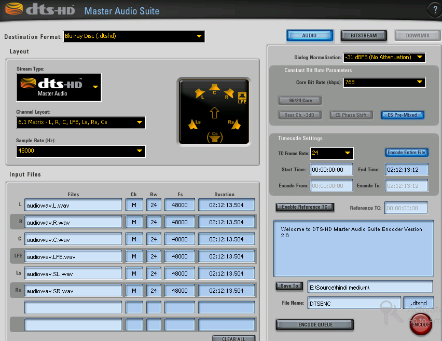This screenshot has height=341, width=442.
Task: Click the Center speaker icon in layout
Action: 214,88
